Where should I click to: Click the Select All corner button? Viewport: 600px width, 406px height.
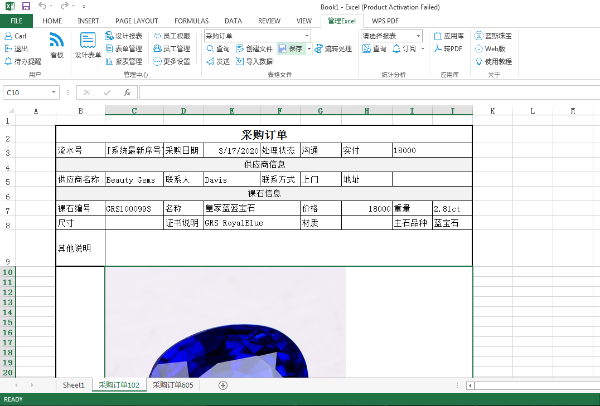click(9, 110)
